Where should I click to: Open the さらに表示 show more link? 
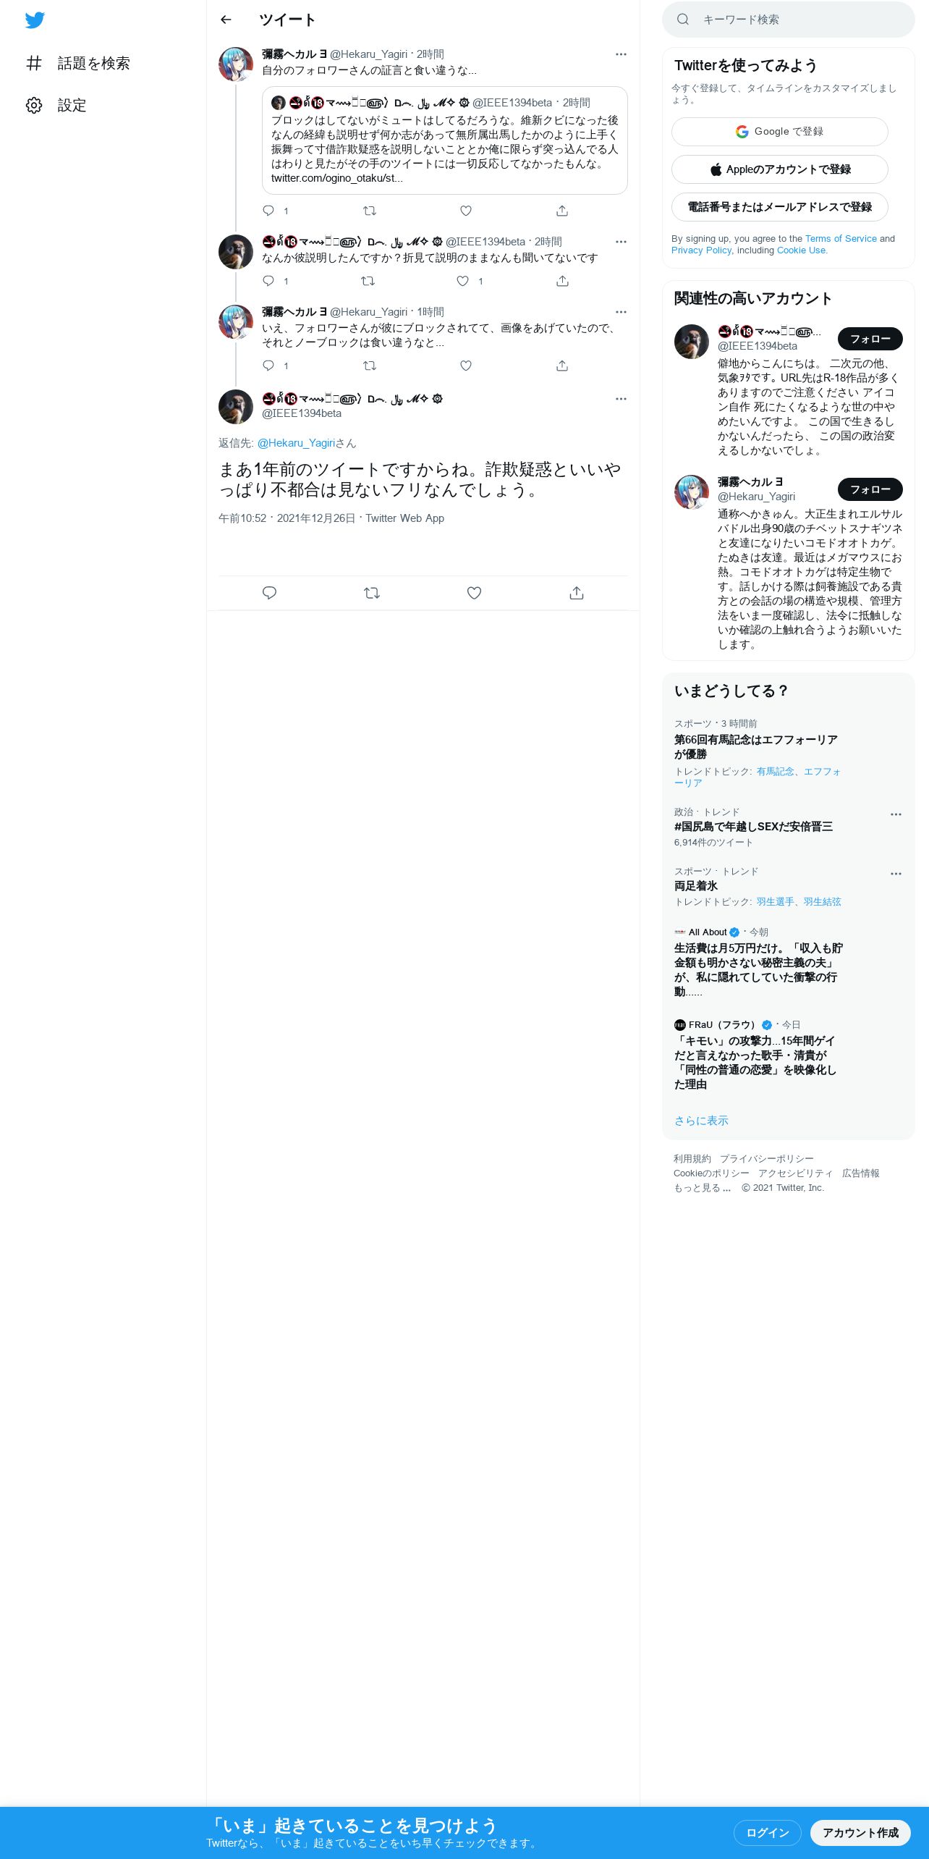tap(701, 1121)
